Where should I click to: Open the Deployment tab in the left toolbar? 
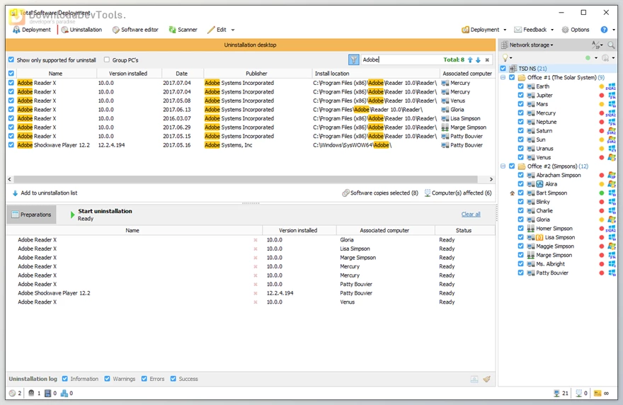click(x=32, y=30)
